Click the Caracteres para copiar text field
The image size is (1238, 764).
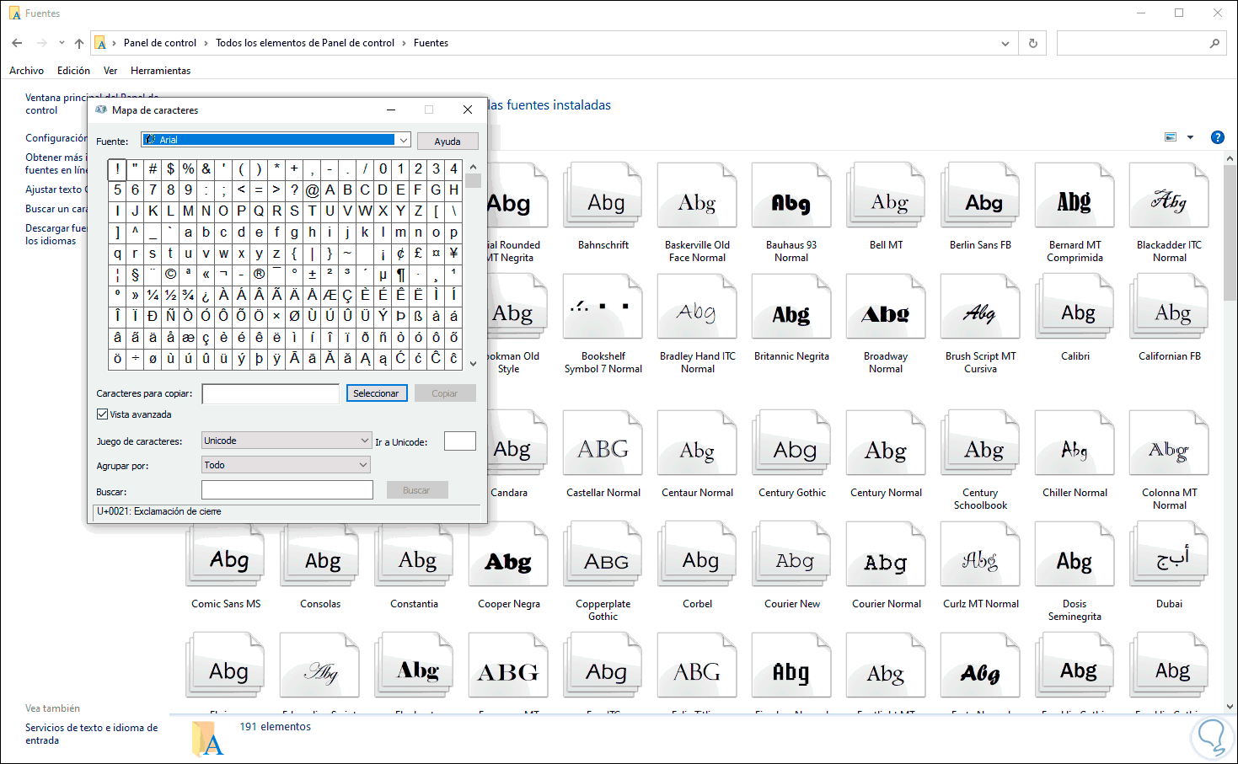[x=271, y=393]
